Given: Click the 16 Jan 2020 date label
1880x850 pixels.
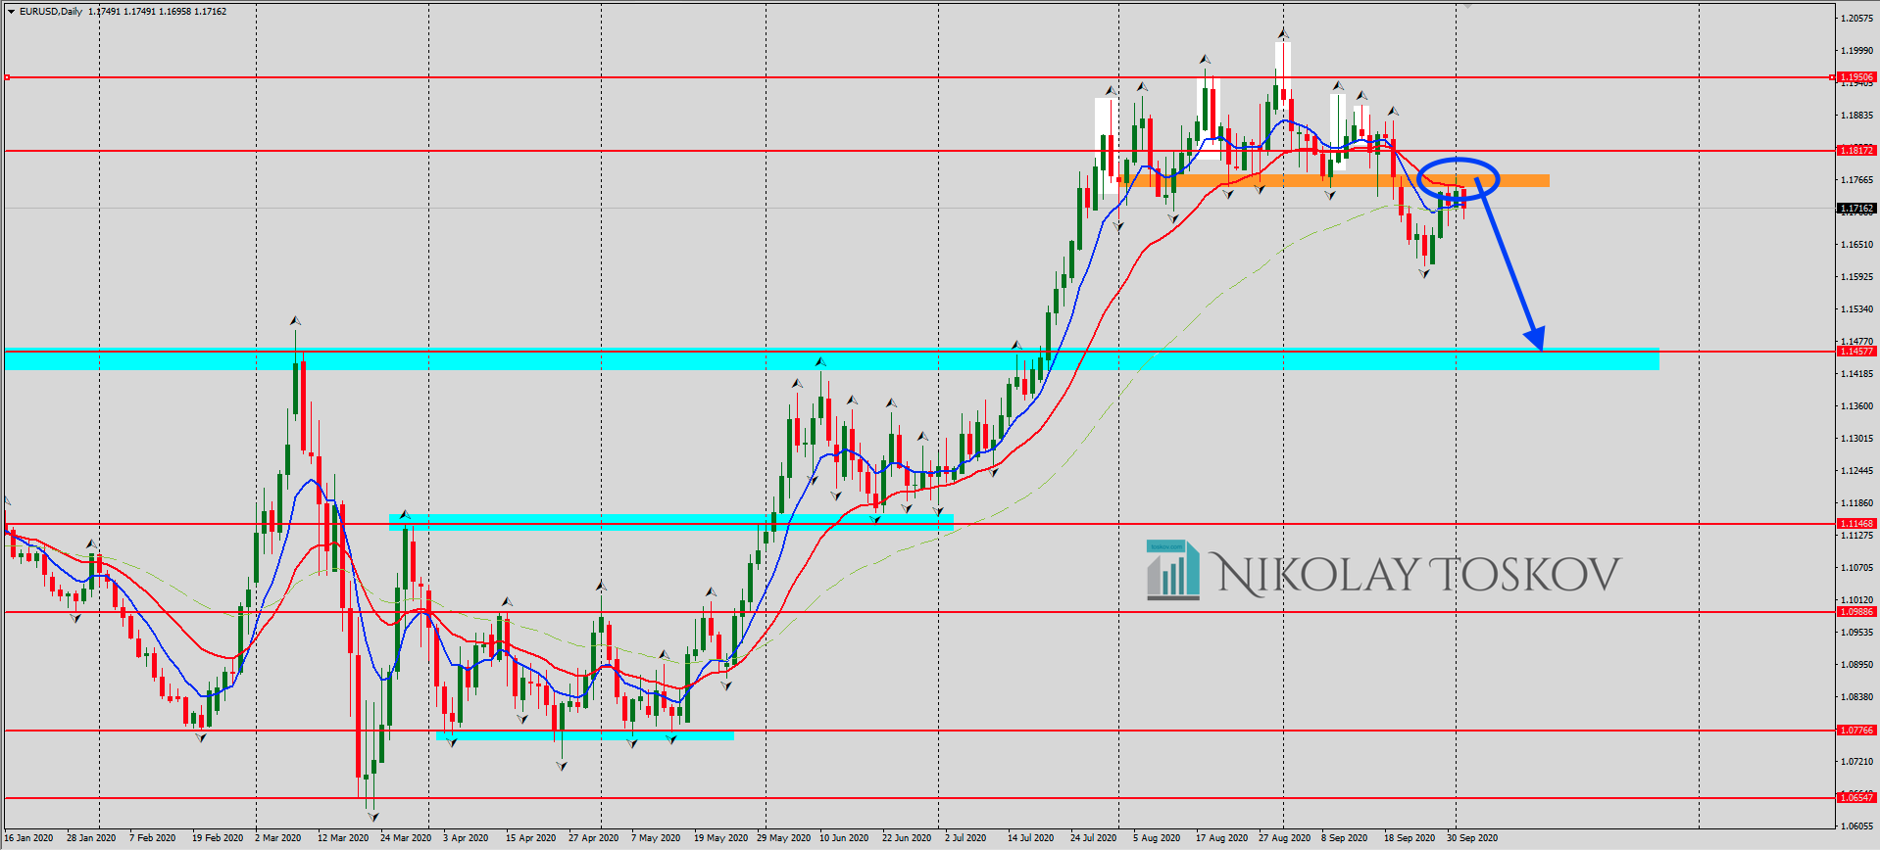Looking at the screenshot, I should pyautogui.click(x=28, y=838).
